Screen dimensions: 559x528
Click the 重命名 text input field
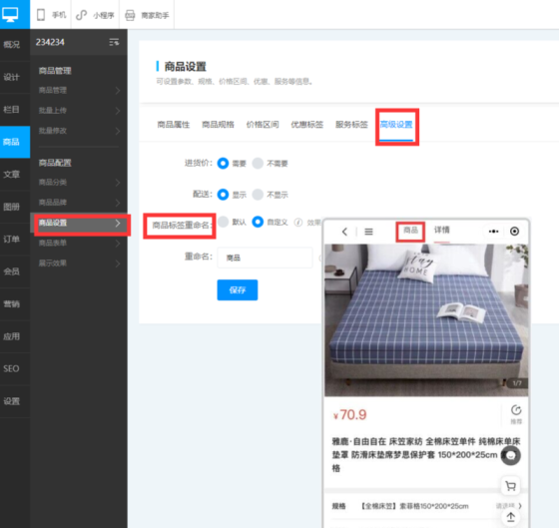tap(265, 258)
